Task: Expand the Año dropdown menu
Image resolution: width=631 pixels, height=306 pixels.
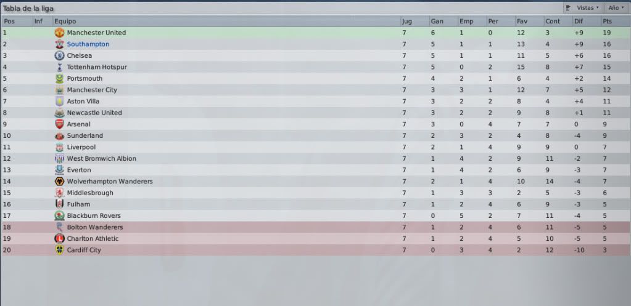Action: point(617,7)
